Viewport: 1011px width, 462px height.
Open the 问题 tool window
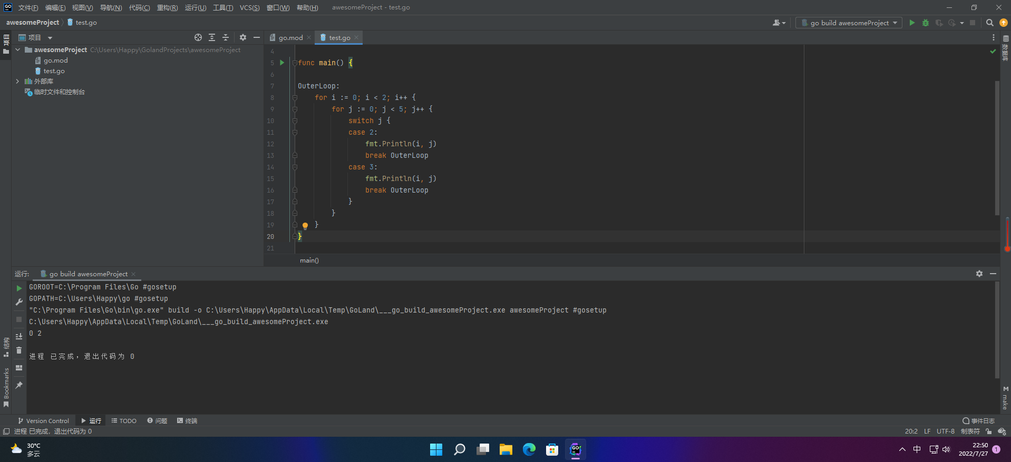[x=157, y=420]
